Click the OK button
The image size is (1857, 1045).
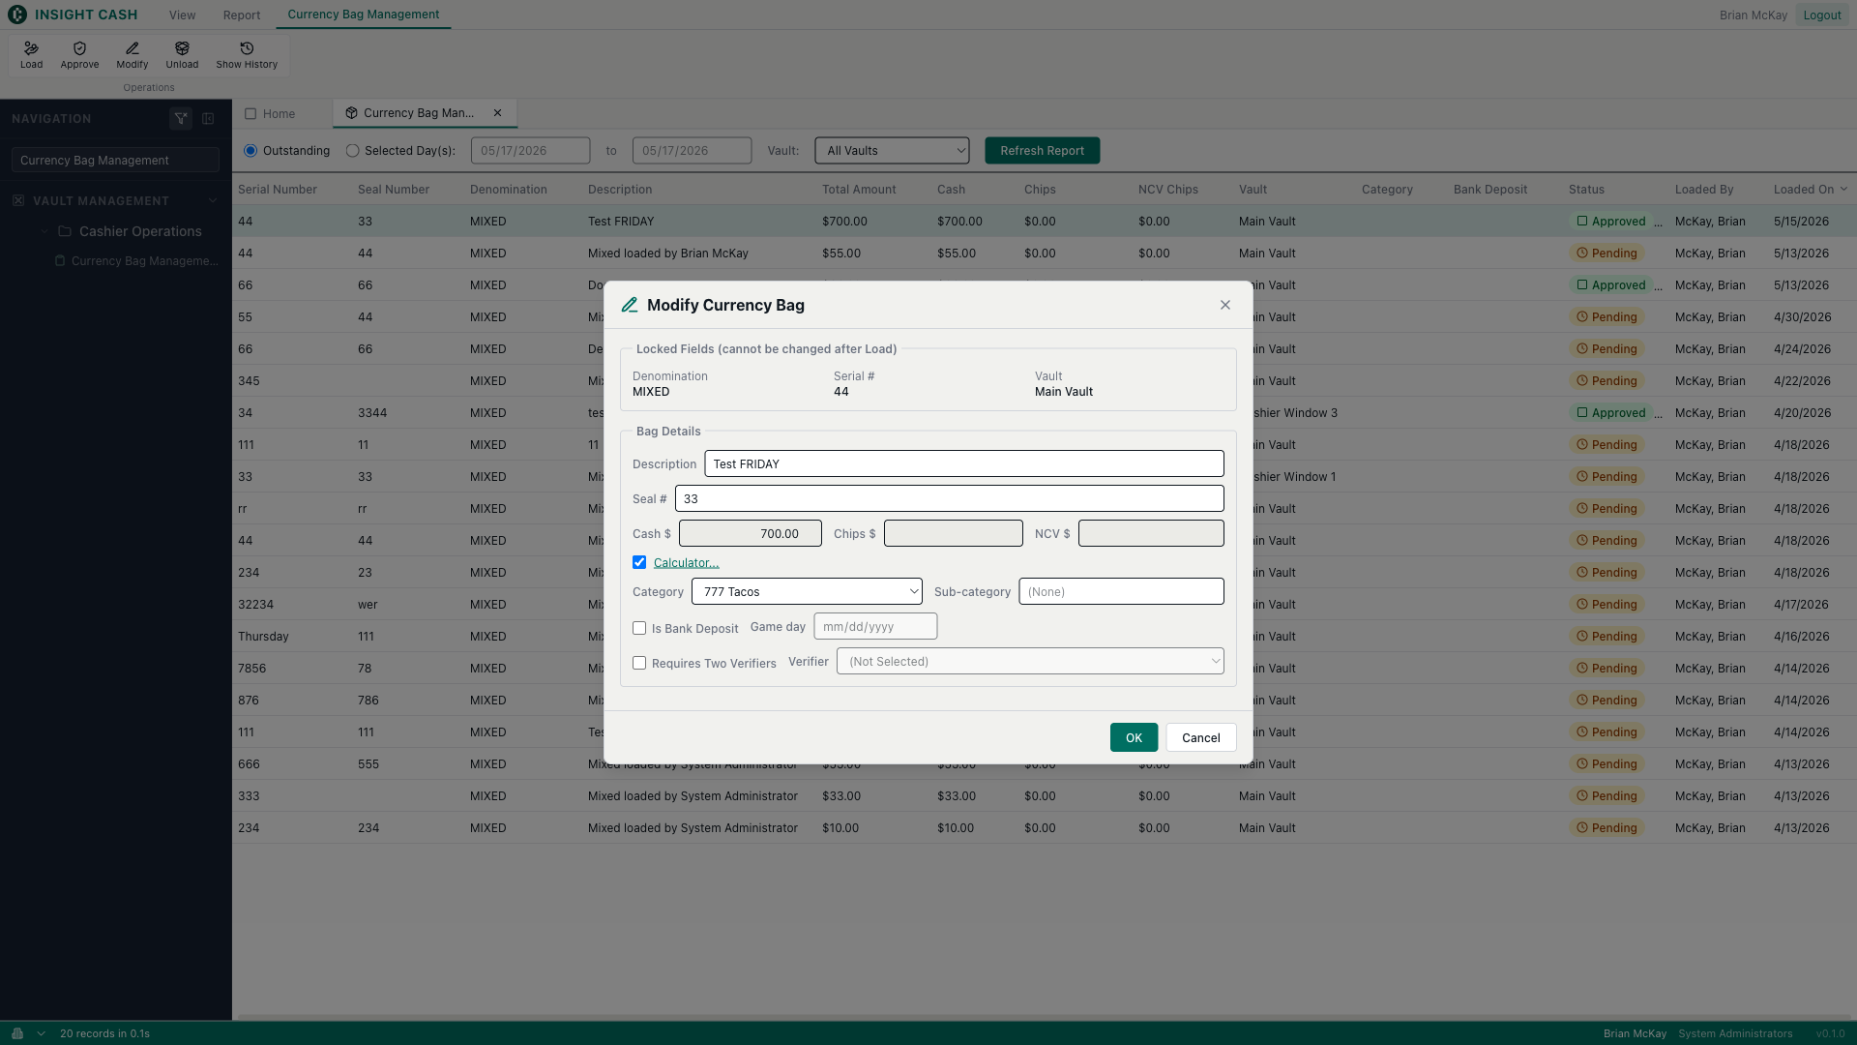point(1134,737)
